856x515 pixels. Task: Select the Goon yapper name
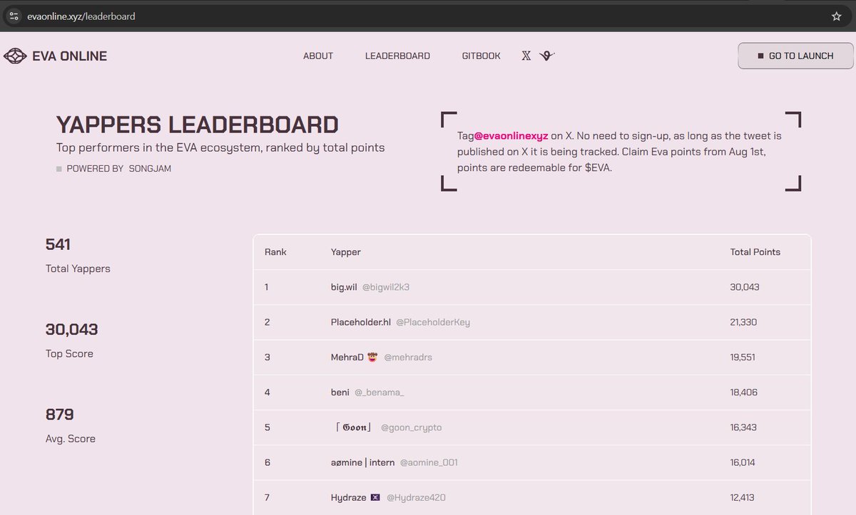coord(354,427)
